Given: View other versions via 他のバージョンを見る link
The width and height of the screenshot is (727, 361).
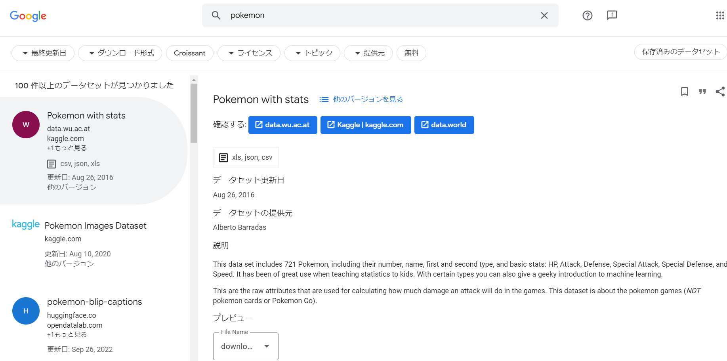Looking at the screenshot, I should [x=368, y=99].
